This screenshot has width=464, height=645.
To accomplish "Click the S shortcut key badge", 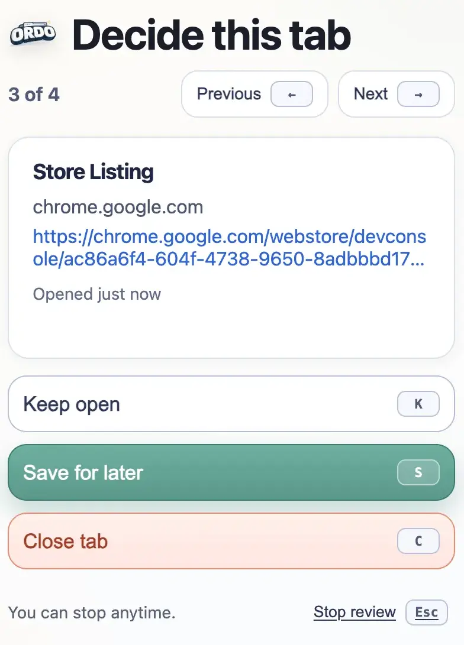I will [x=418, y=472].
